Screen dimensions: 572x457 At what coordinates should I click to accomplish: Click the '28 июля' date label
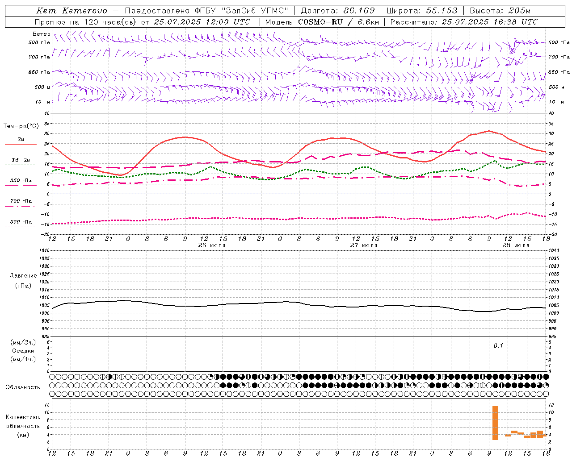point(516,245)
